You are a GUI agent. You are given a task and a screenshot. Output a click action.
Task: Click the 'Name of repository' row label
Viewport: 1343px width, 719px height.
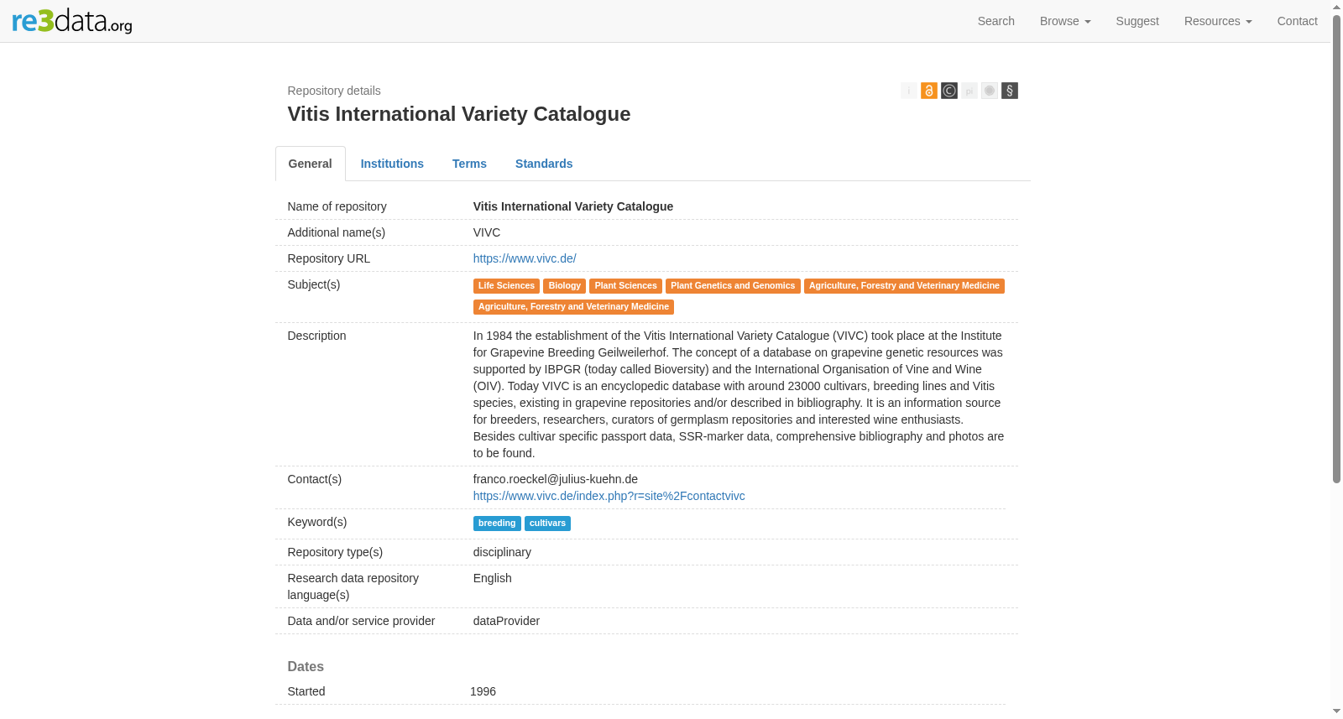pos(337,206)
